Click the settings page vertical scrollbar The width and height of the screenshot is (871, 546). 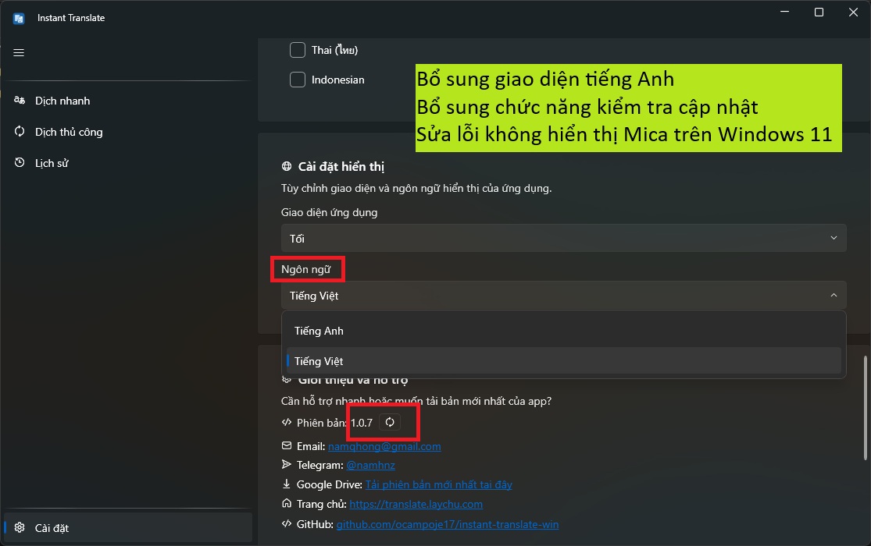865,408
